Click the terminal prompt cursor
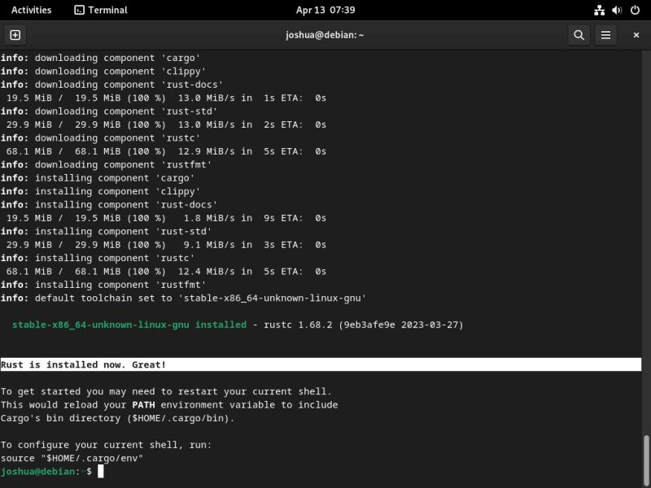Viewport: 651px width, 488px height. [x=103, y=471]
